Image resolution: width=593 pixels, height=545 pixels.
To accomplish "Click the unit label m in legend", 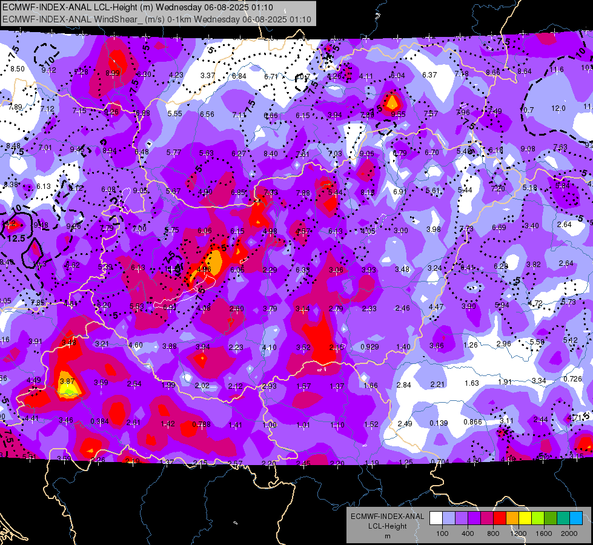I will (387, 537).
